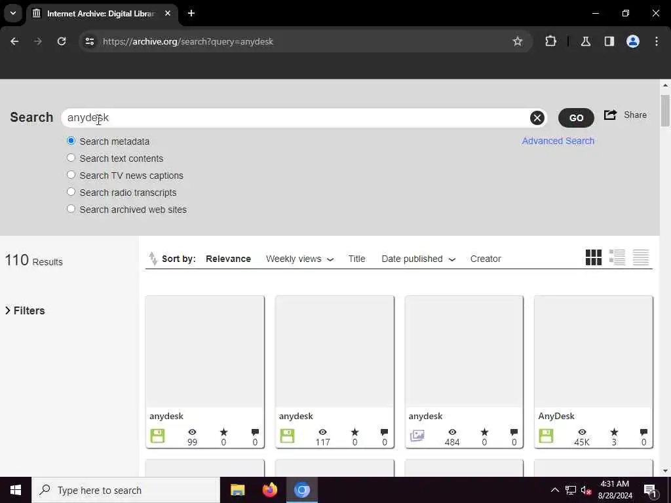Select Search TV news captions option

click(x=71, y=175)
